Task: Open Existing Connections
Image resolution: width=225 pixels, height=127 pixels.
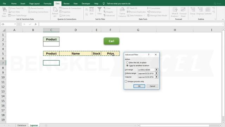Action: [x=38, y=12]
